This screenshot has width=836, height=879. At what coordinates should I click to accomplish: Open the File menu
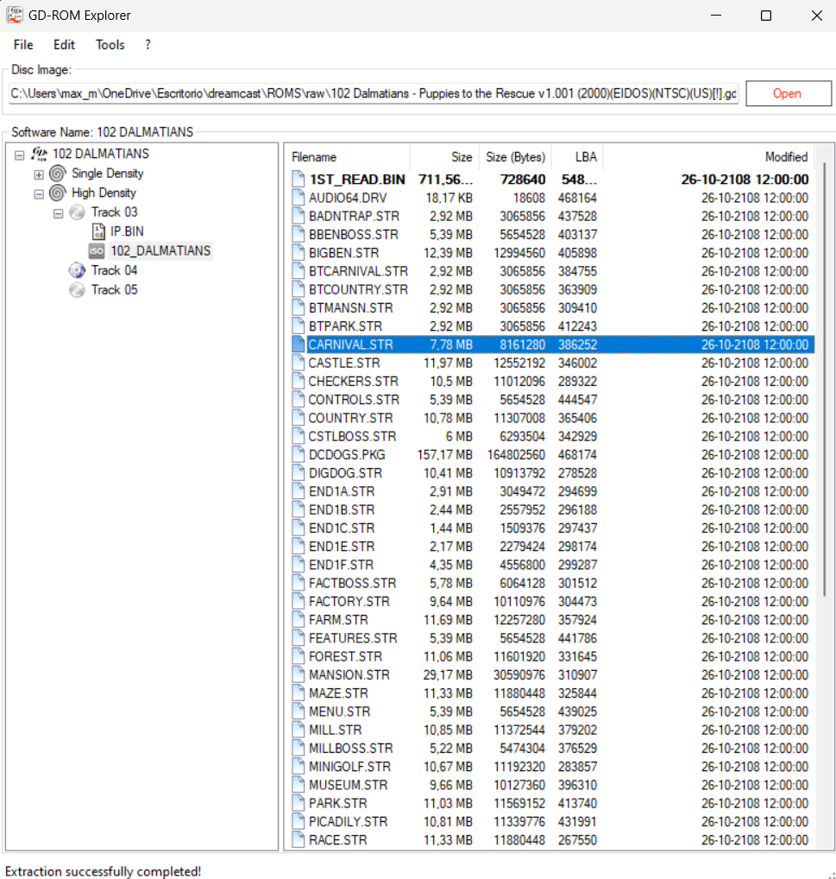(x=23, y=45)
